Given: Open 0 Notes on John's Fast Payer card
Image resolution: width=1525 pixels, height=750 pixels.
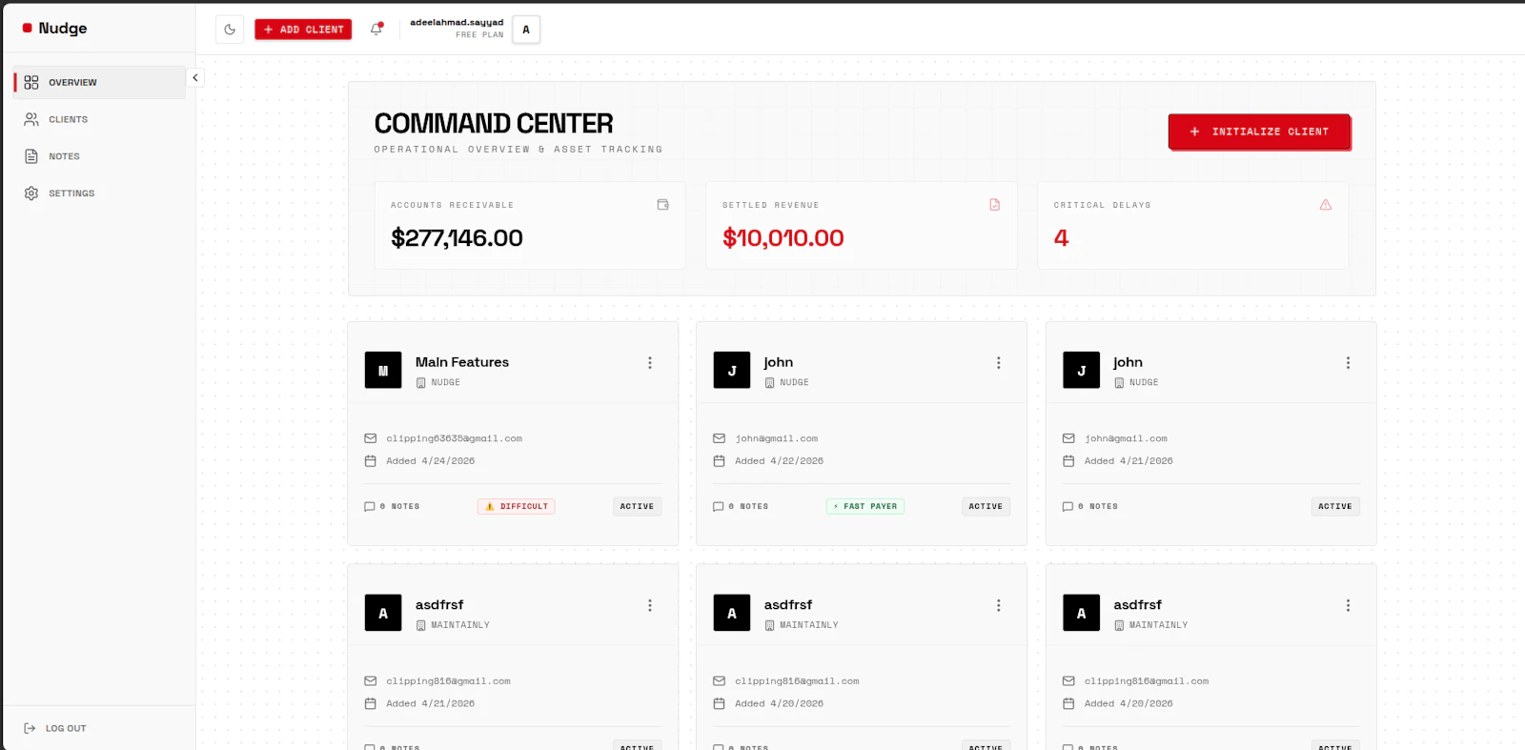Looking at the screenshot, I should pos(741,507).
